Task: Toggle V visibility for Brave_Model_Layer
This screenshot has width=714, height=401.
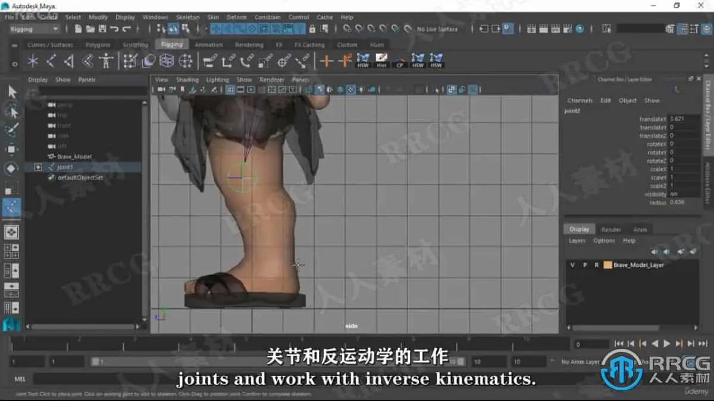Action: pyautogui.click(x=572, y=265)
